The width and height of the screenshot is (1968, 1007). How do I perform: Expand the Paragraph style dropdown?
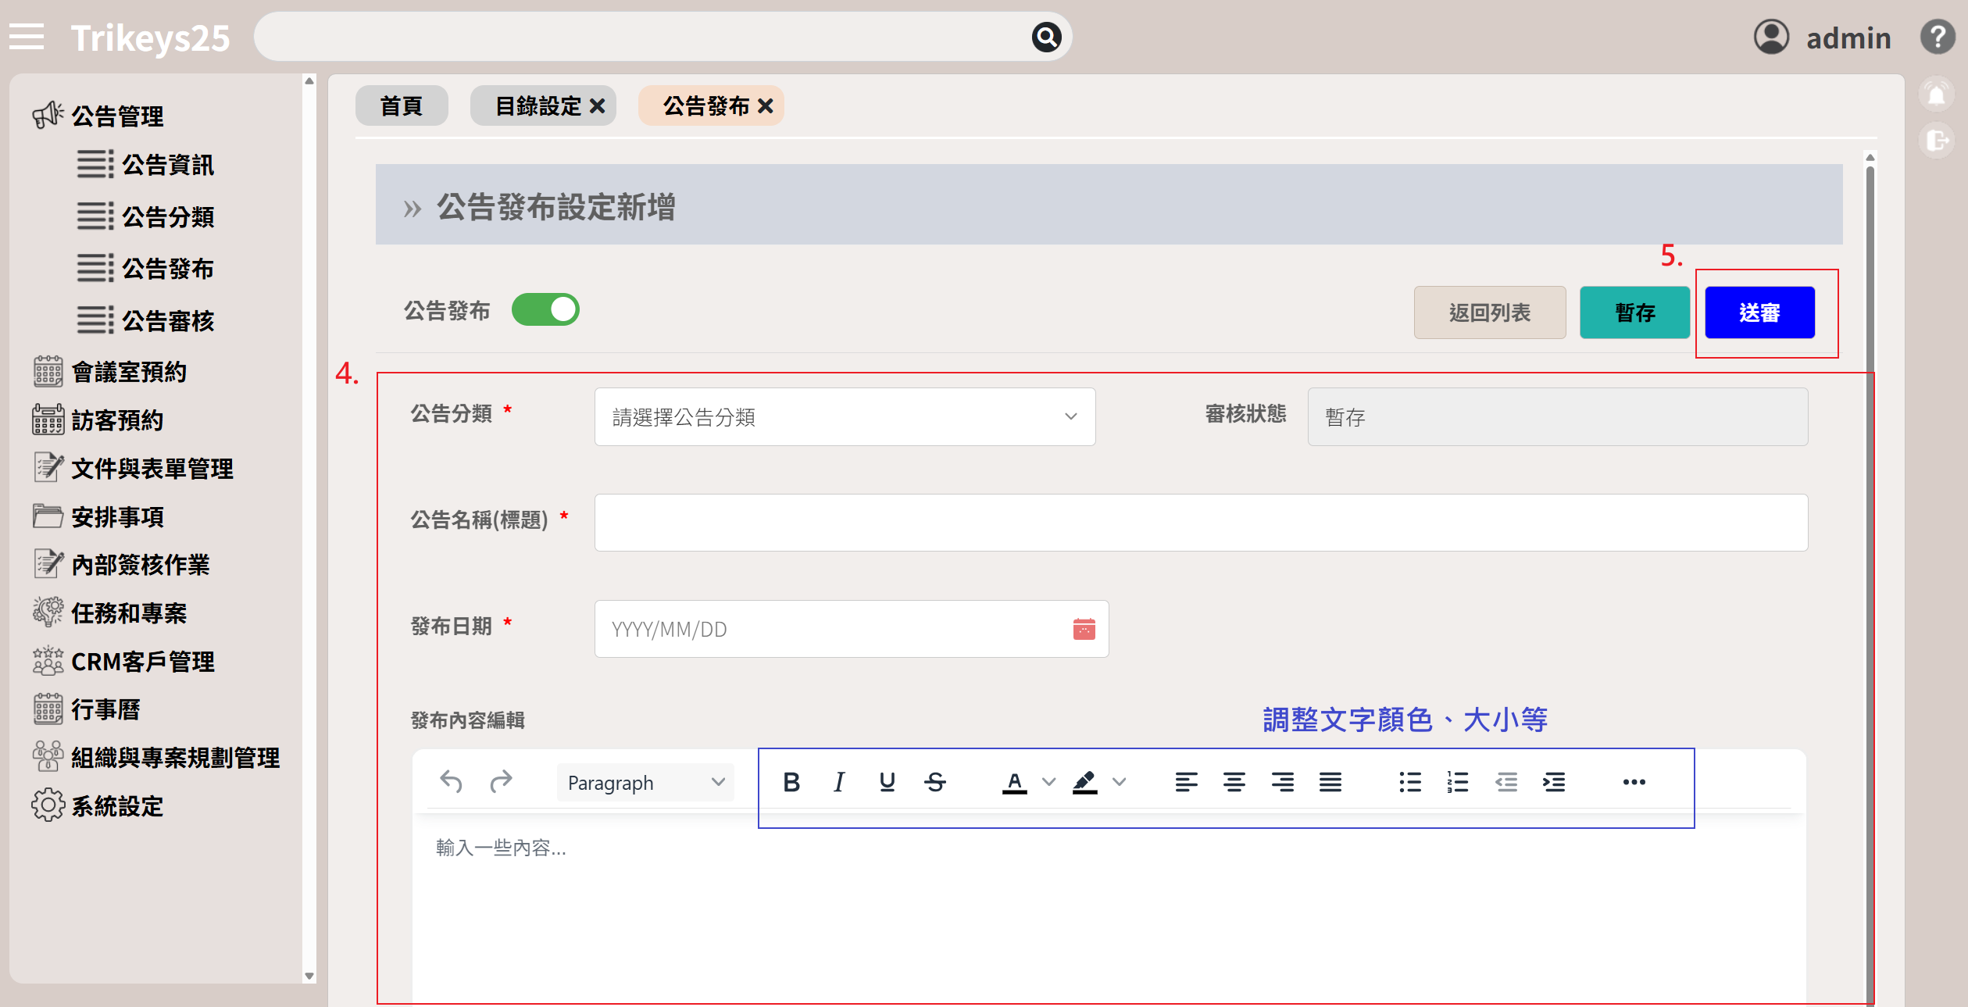tap(645, 783)
